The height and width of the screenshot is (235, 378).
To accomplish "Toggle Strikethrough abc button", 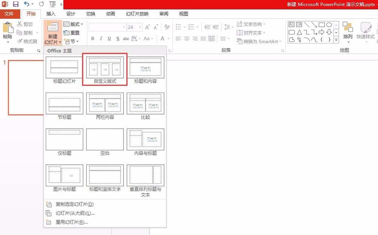I will coord(126,39).
